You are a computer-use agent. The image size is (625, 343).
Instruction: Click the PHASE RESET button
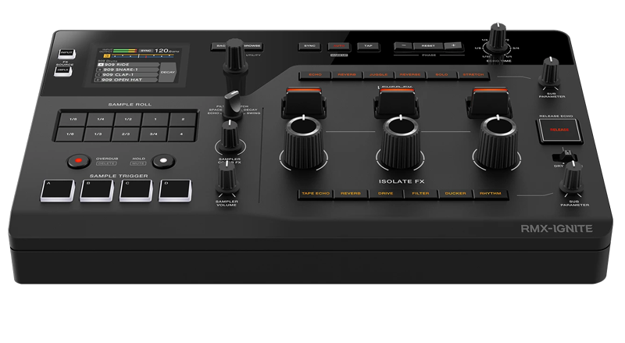(x=428, y=46)
